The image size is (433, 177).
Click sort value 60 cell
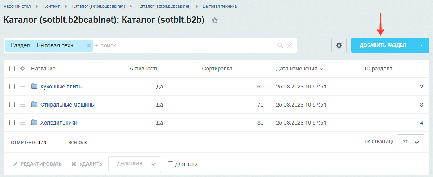pos(261,87)
